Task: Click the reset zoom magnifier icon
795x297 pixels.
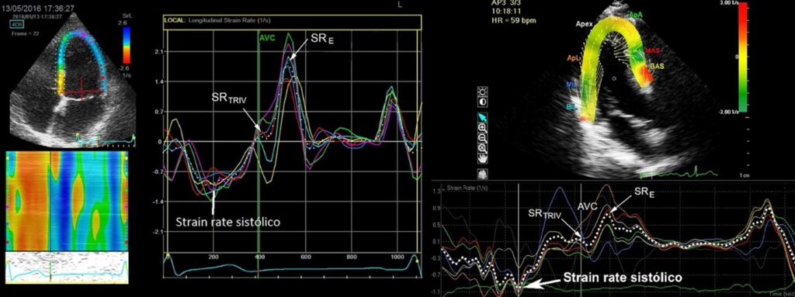Action: click(x=483, y=148)
